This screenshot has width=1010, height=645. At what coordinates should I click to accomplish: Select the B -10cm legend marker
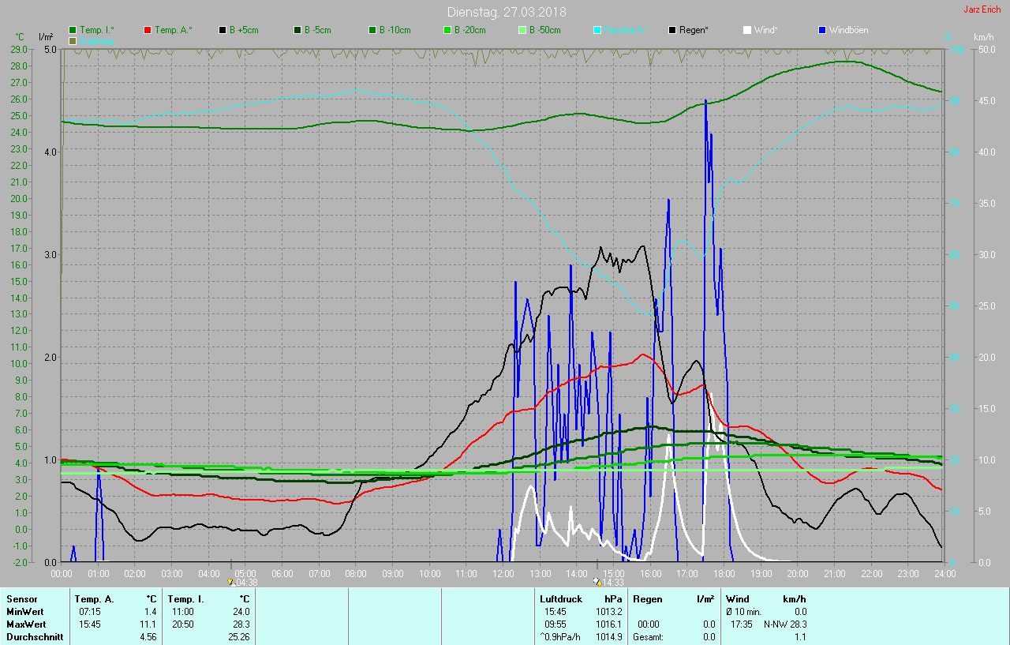click(x=372, y=30)
